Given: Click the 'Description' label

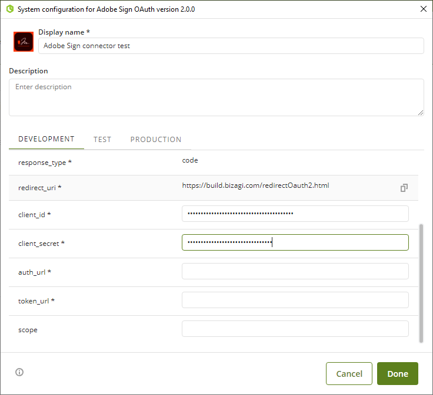Looking at the screenshot, I should (28, 71).
